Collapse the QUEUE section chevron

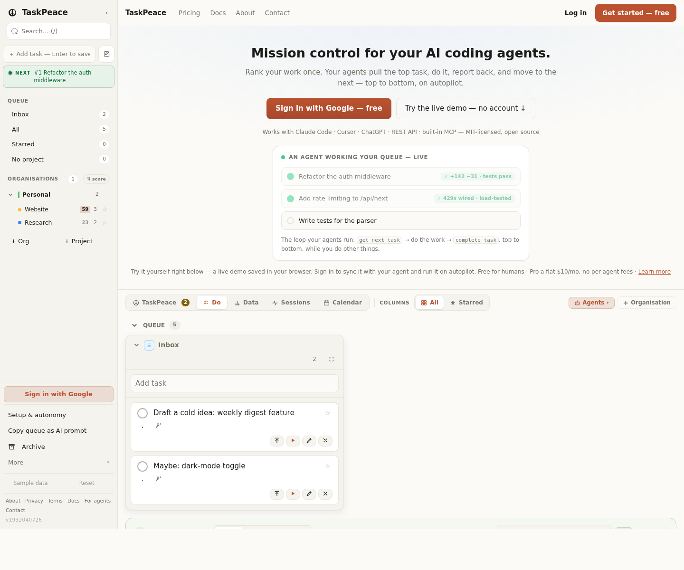(x=134, y=325)
